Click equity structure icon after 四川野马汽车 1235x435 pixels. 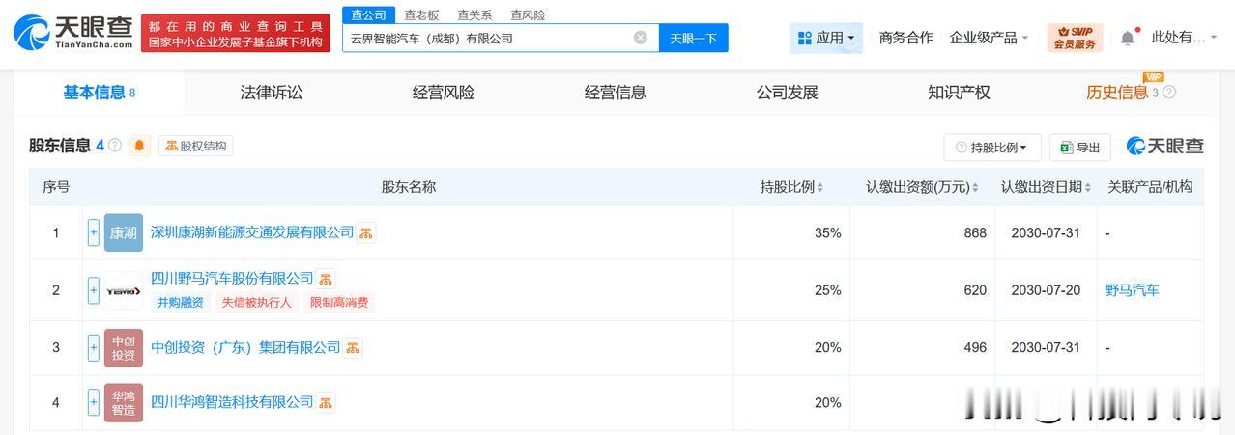click(326, 279)
